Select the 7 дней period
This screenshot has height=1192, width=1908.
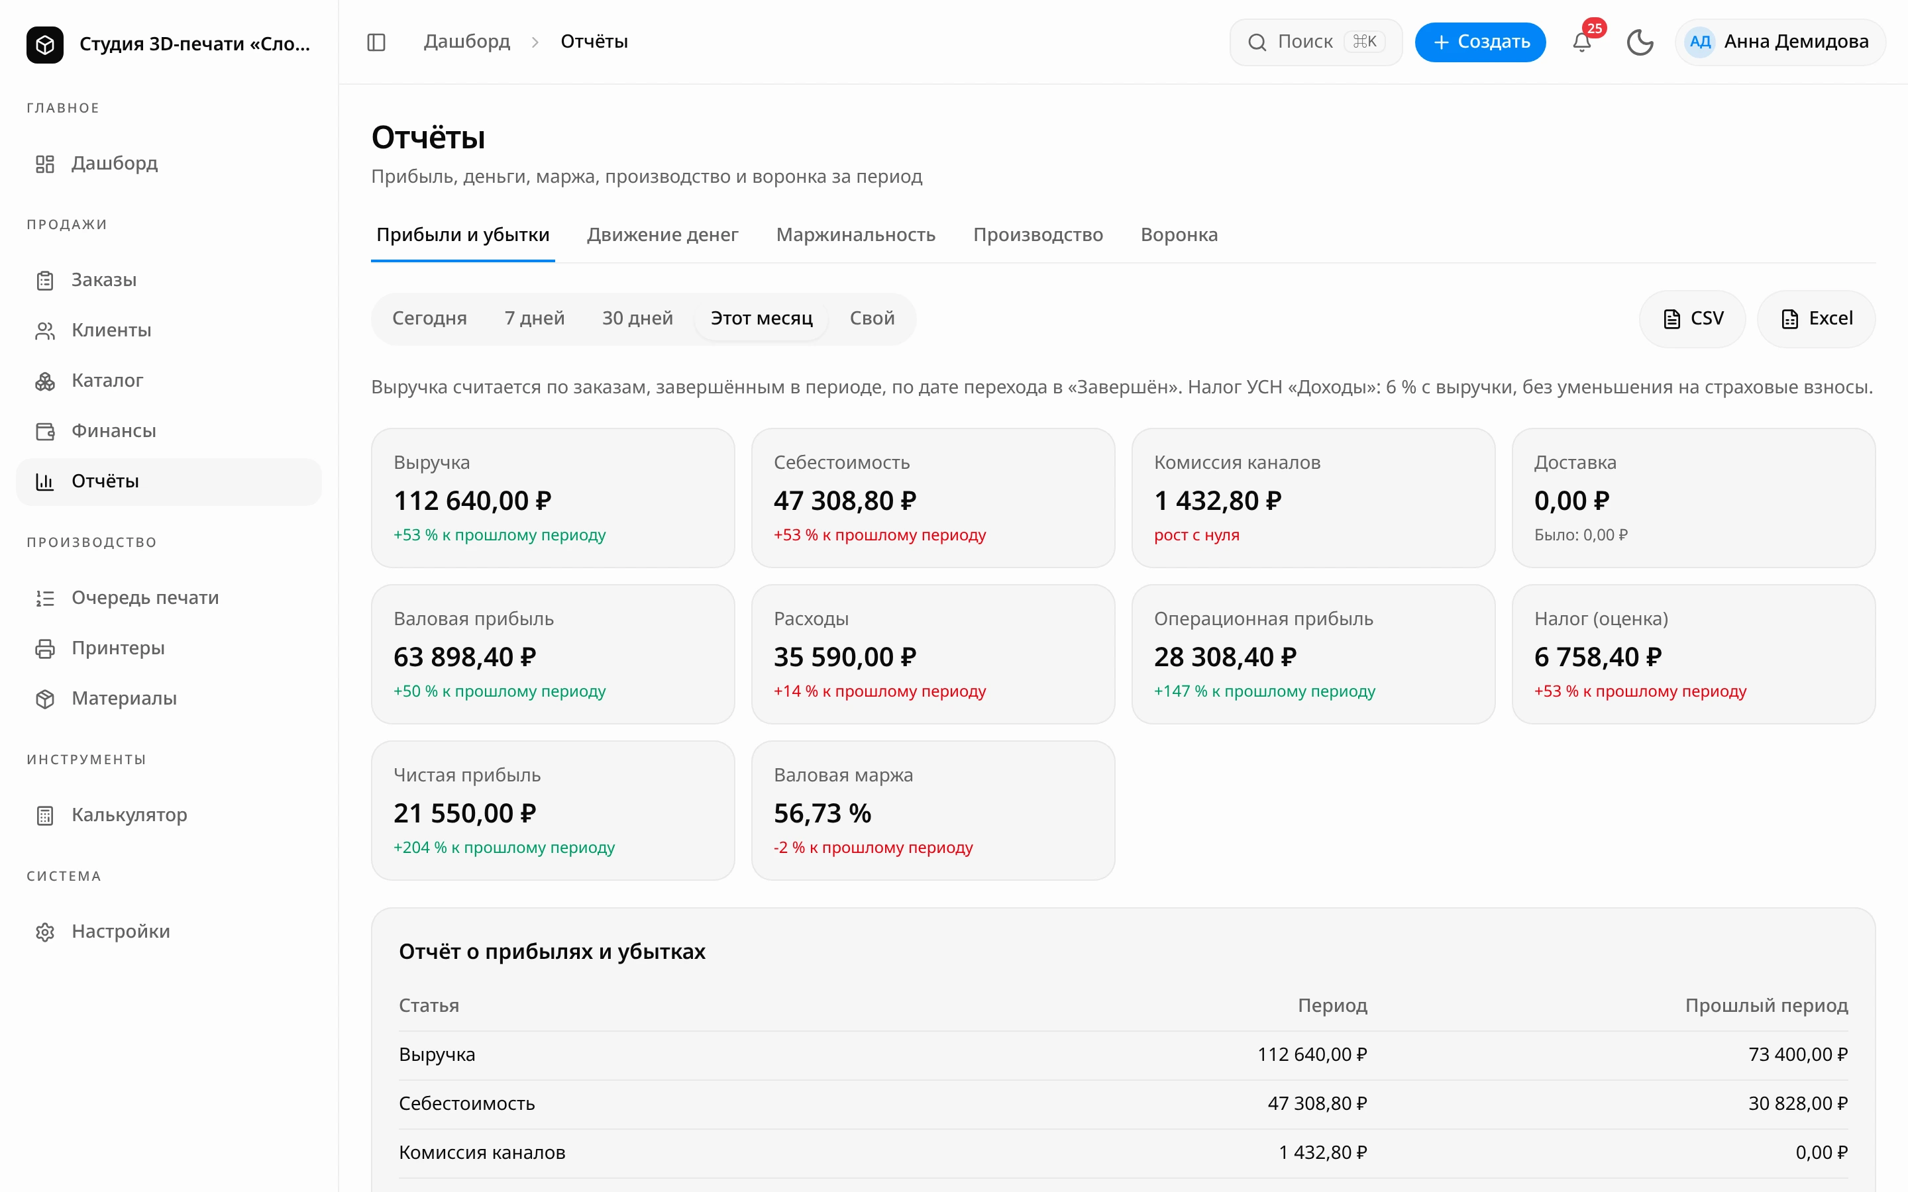coord(535,319)
